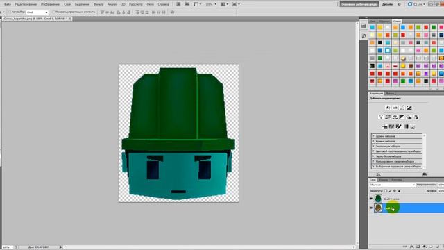This screenshot has width=444, height=250.
Task: Open the Редактирование menu
Action: 26,4
